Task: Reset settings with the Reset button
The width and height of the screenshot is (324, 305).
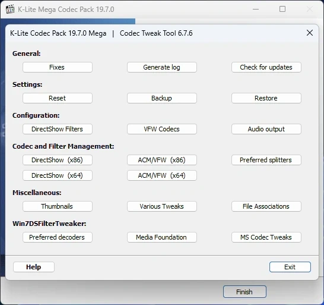Action: (x=58, y=98)
